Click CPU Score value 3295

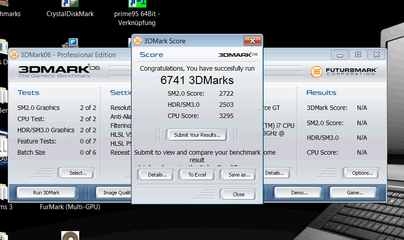226,116
